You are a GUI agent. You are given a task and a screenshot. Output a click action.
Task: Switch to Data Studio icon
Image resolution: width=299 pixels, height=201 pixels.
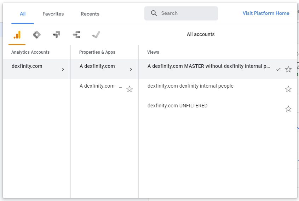click(x=76, y=35)
